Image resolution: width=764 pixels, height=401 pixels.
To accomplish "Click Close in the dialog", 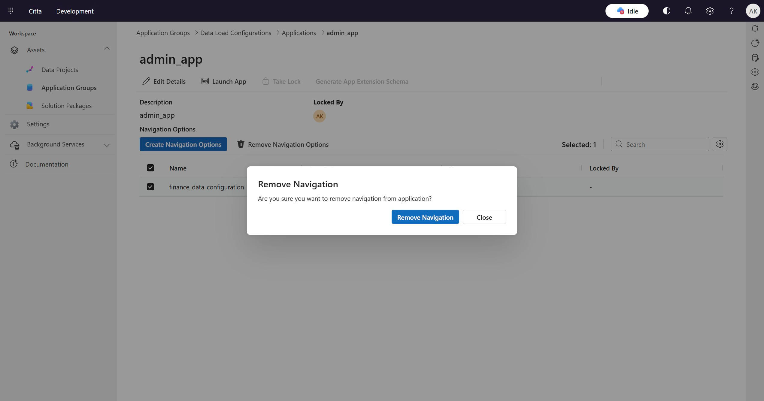I will click(484, 217).
